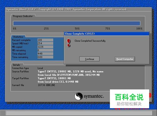
Task: Click the source line 'Type:7 [NTFS], 20002 MB'
Action: click(71, 72)
